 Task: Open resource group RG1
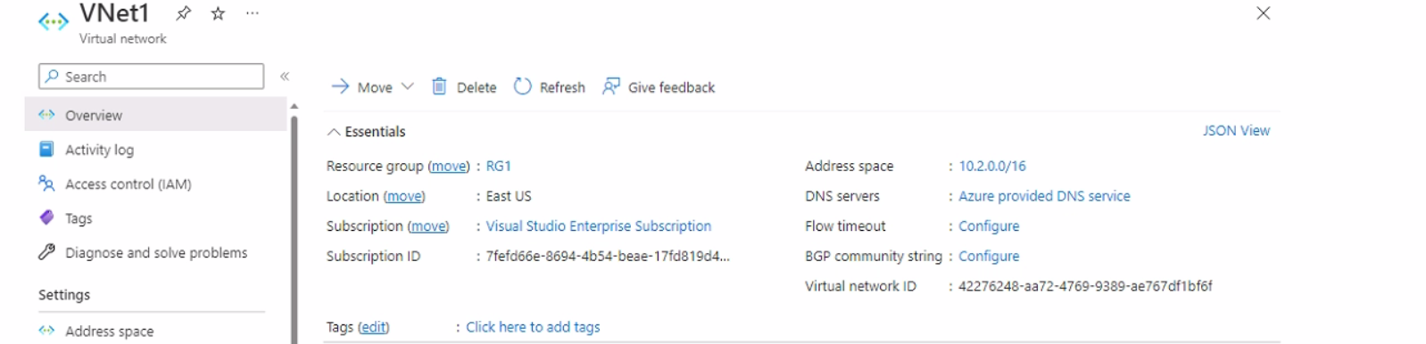click(x=499, y=166)
